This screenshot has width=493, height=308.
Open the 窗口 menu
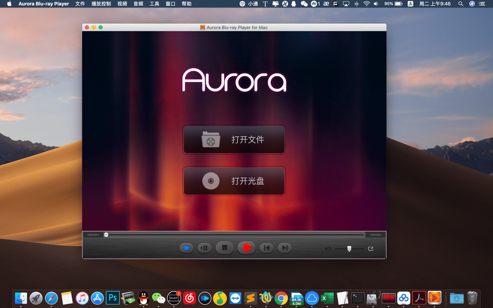pos(170,4)
